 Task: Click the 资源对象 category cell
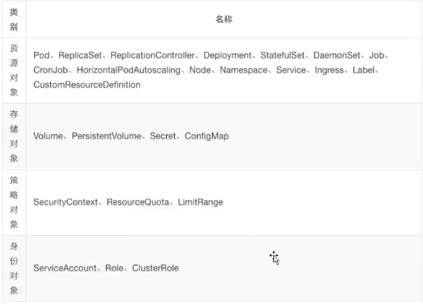point(14,70)
